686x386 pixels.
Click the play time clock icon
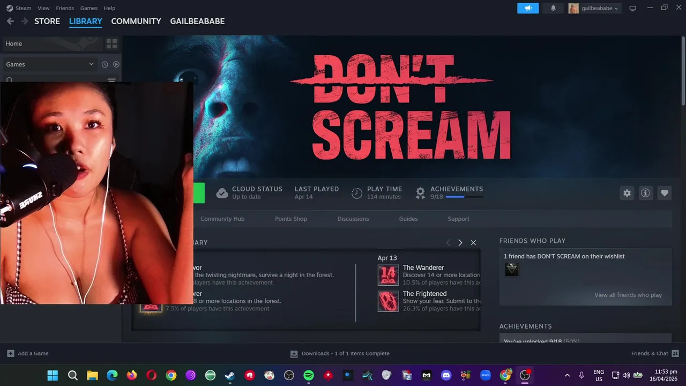tap(357, 193)
